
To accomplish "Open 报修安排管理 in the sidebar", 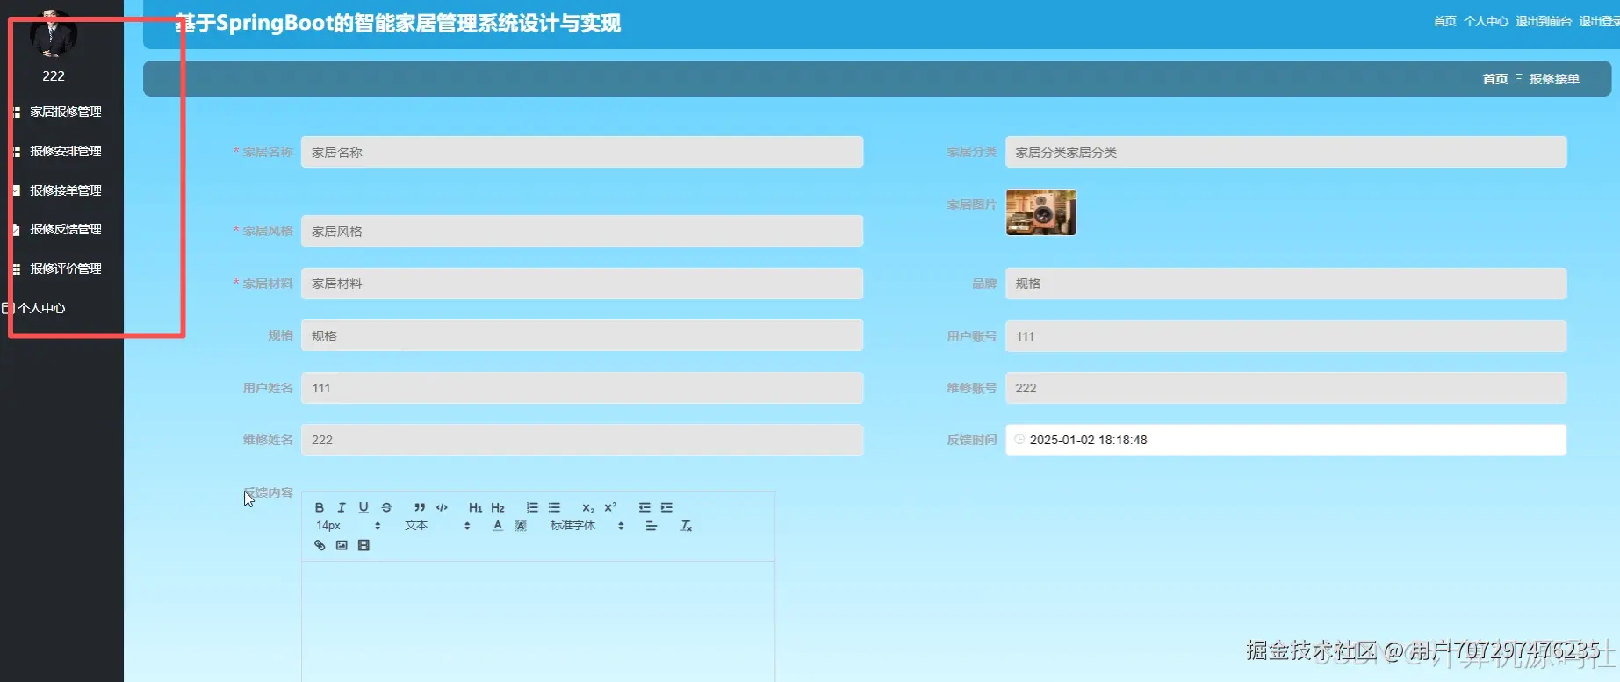I will click(x=66, y=151).
